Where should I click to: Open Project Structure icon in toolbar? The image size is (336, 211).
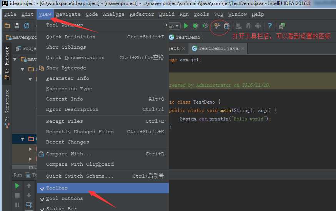(226, 26)
